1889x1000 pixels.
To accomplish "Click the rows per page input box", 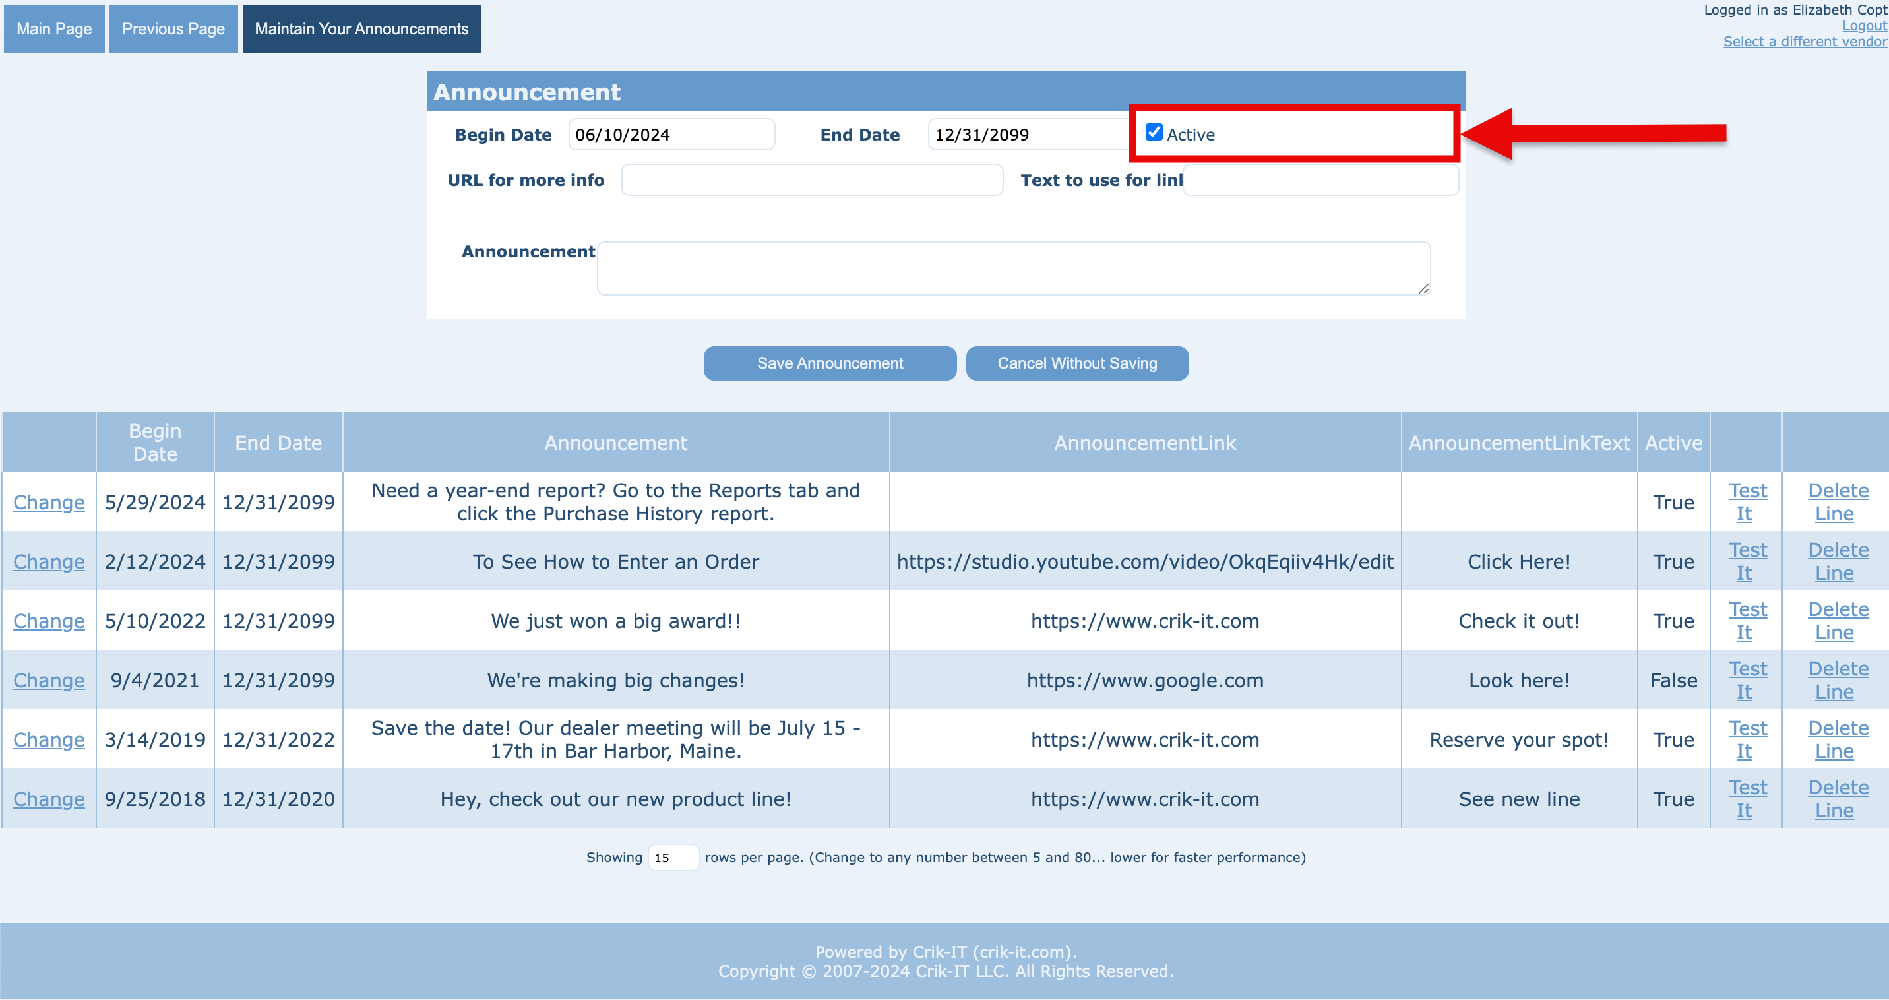I will click(673, 857).
